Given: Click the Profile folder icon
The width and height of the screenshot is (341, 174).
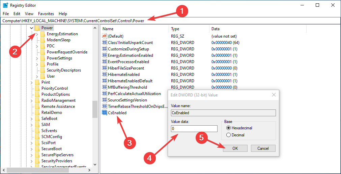Looking at the screenshot, I should (42, 64).
